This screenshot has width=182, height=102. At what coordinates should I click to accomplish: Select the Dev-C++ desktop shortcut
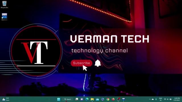(x=5, y=17)
